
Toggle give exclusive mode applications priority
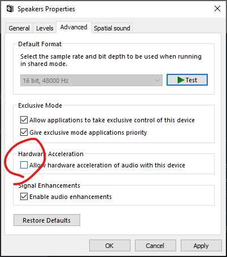point(24,132)
